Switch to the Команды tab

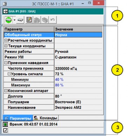tap(46, 118)
